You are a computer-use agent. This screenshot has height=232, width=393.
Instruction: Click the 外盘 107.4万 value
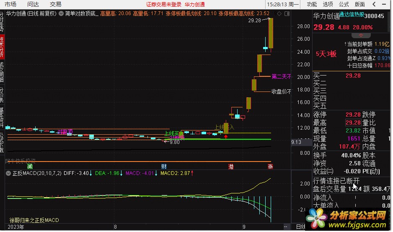[x=349, y=146]
